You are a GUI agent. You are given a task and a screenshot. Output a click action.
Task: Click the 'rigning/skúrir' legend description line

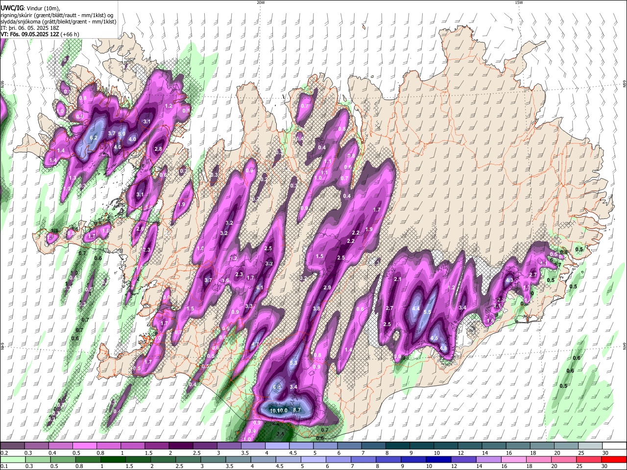pyautogui.click(x=57, y=15)
